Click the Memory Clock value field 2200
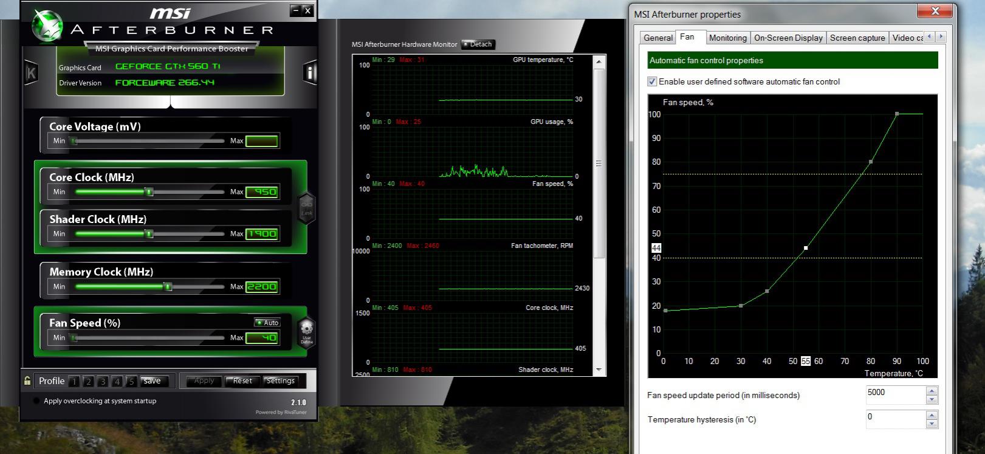This screenshot has height=454, width=985. (x=262, y=287)
